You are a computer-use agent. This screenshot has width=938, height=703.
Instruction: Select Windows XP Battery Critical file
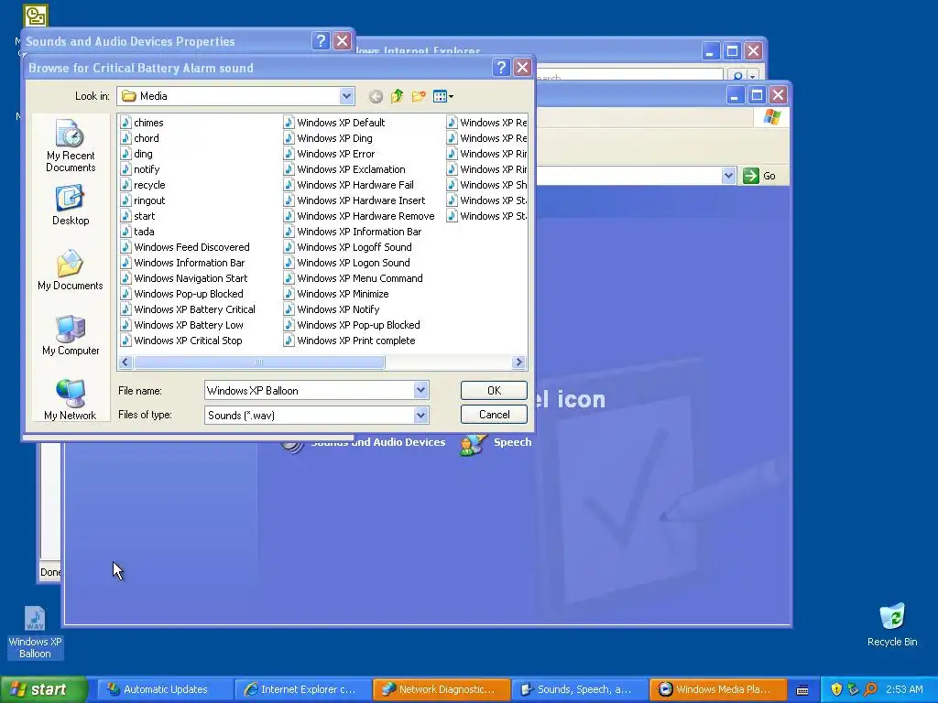coord(188,309)
